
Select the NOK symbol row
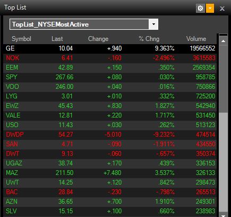(110, 58)
